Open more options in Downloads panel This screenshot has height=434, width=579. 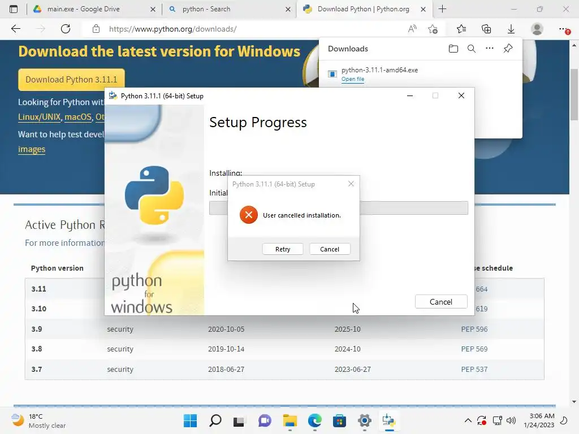click(490, 49)
